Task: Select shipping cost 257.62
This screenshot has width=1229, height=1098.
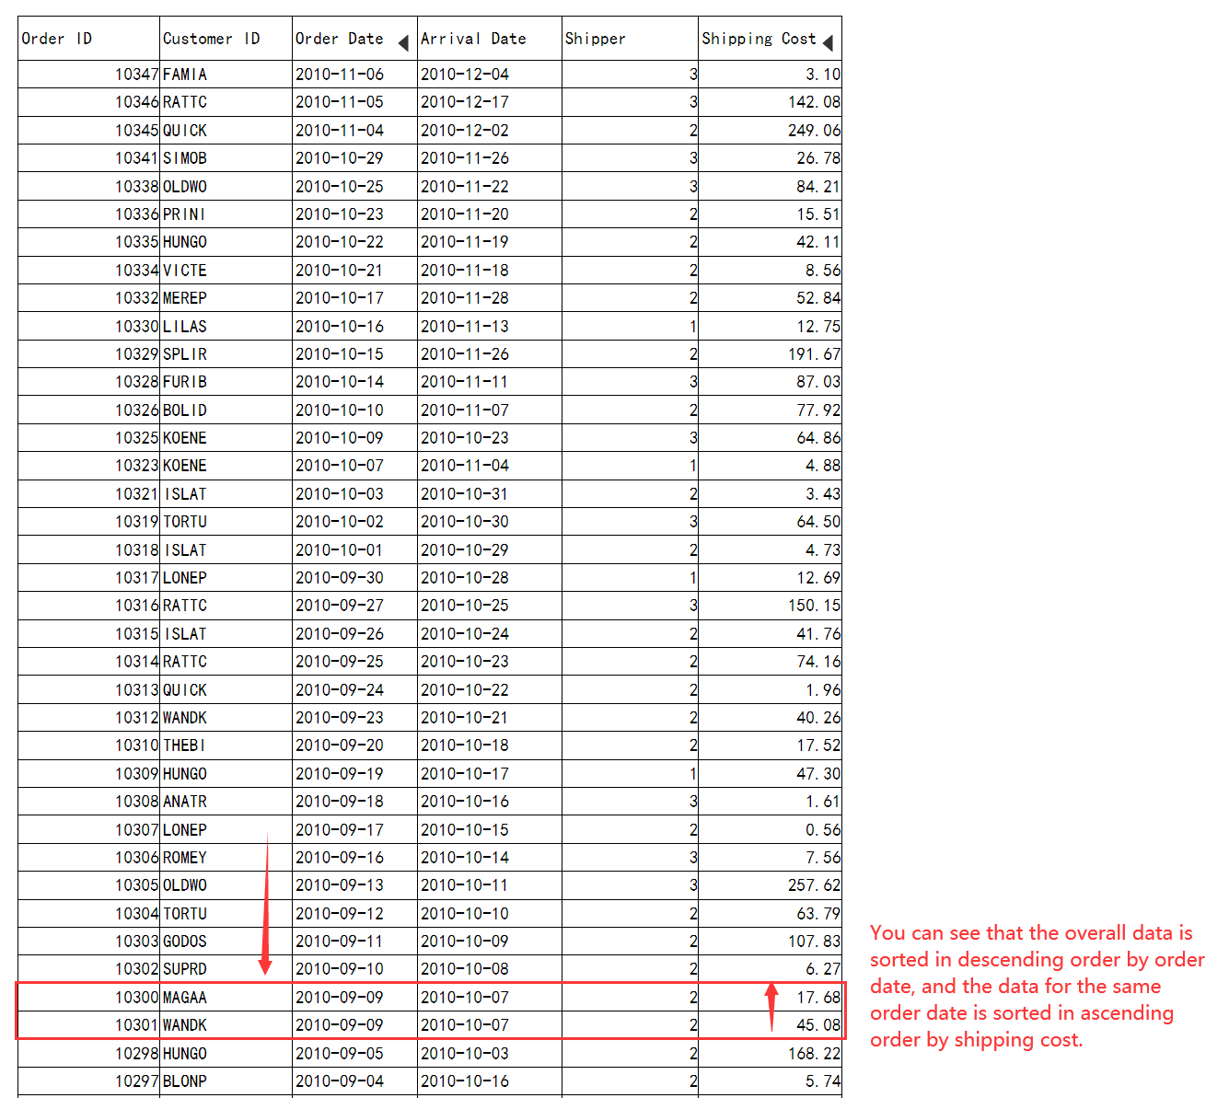Action: coord(771,885)
